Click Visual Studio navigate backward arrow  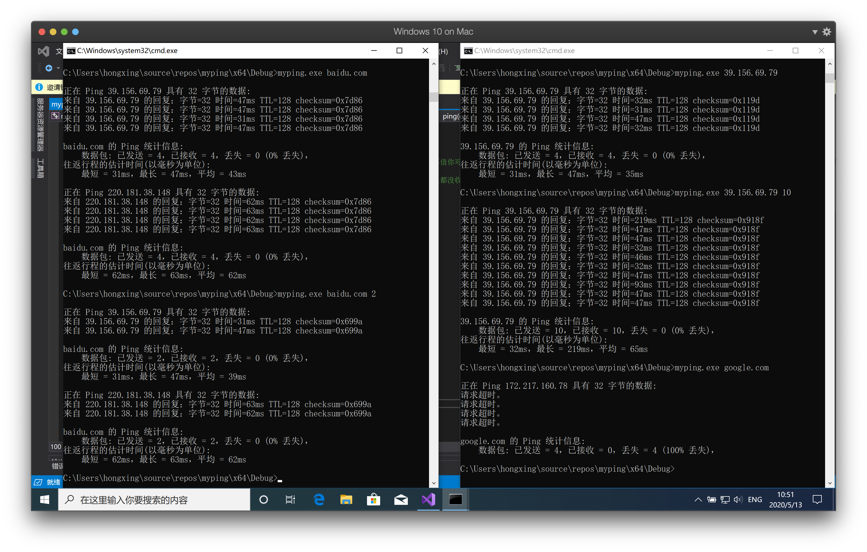pyautogui.click(x=49, y=68)
